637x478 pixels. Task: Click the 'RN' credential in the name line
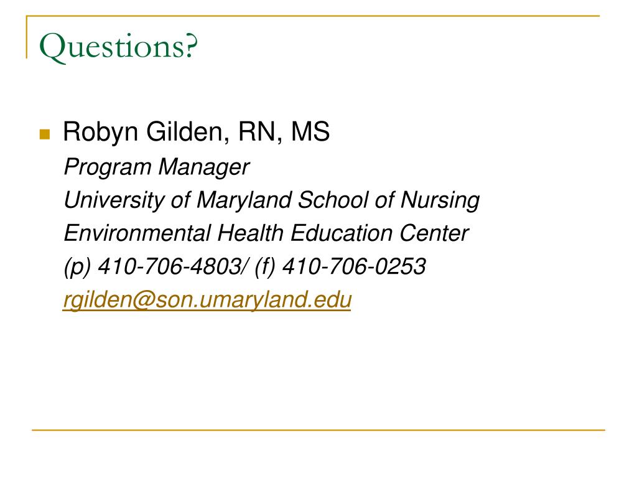coord(258,132)
